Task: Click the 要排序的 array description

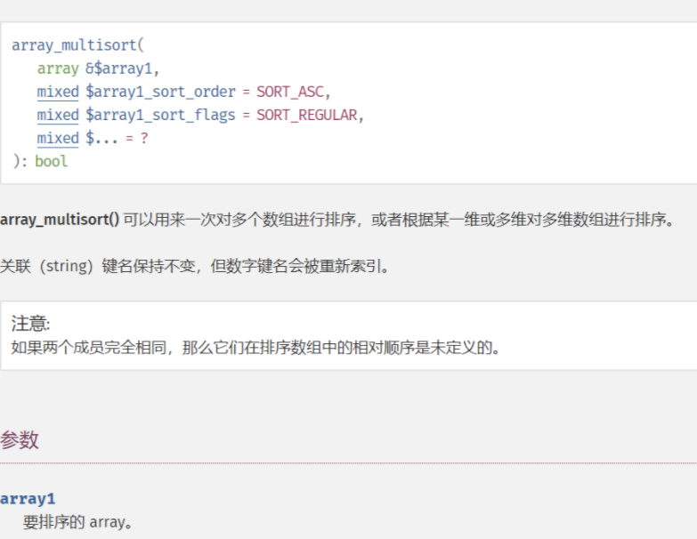Action: [77, 522]
